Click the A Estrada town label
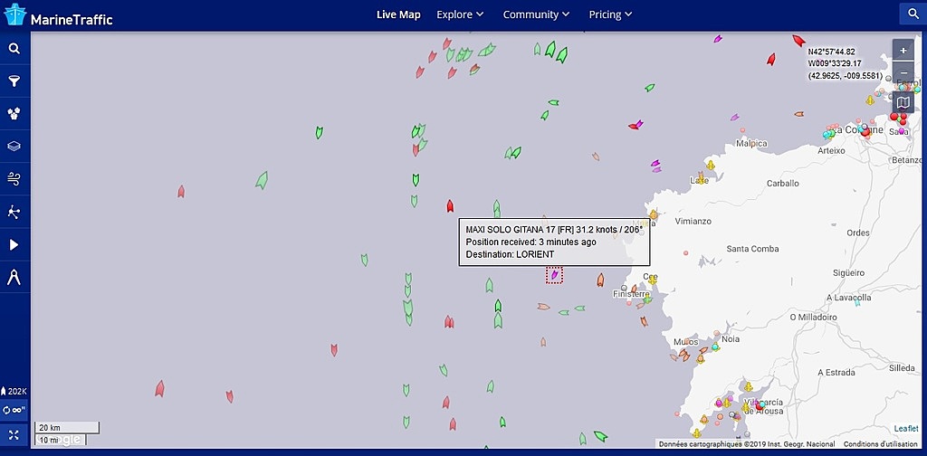The width and height of the screenshot is (927, 456). pyautogui.click(x=836, y=373)
